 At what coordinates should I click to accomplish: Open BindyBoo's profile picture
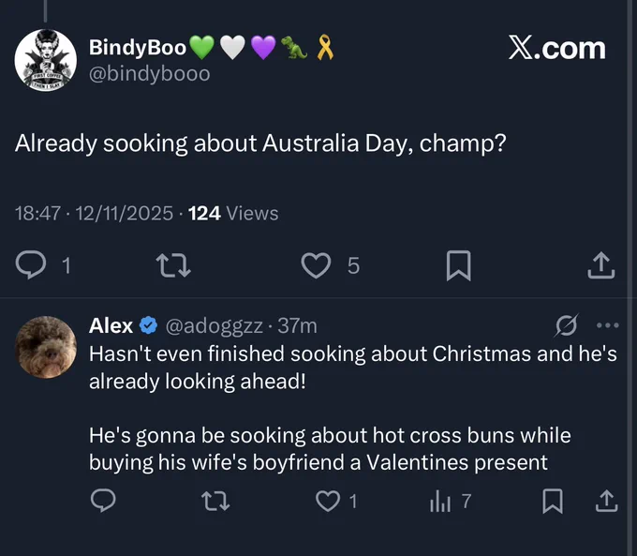(x=46, y=60)
